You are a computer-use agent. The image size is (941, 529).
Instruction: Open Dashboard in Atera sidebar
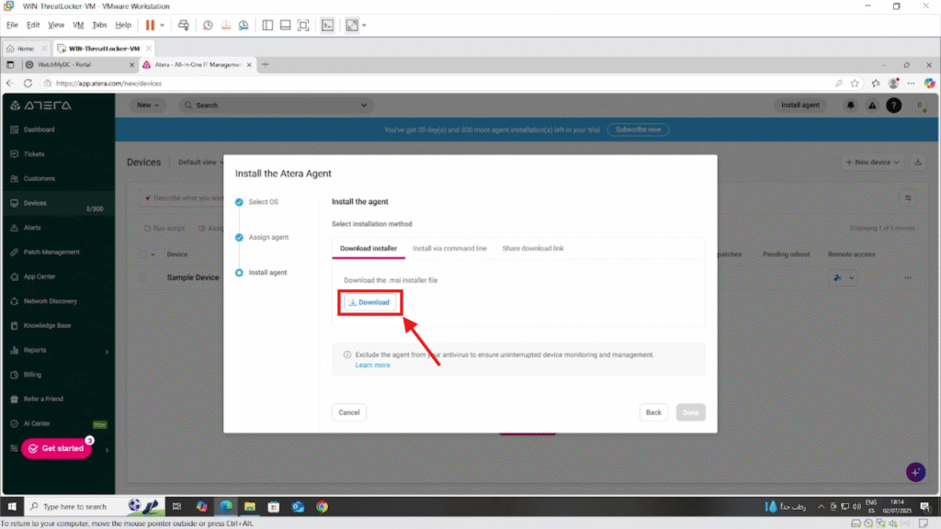pos(39,129)
